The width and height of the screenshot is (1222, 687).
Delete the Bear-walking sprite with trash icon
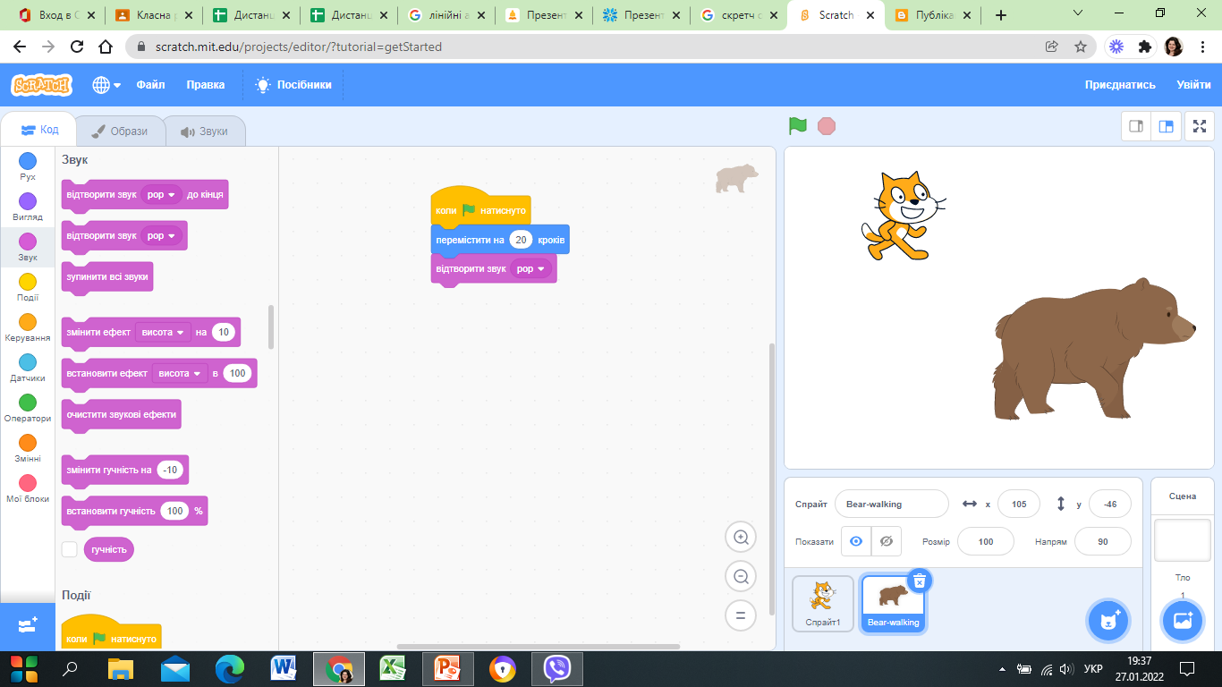click(919, 581)
